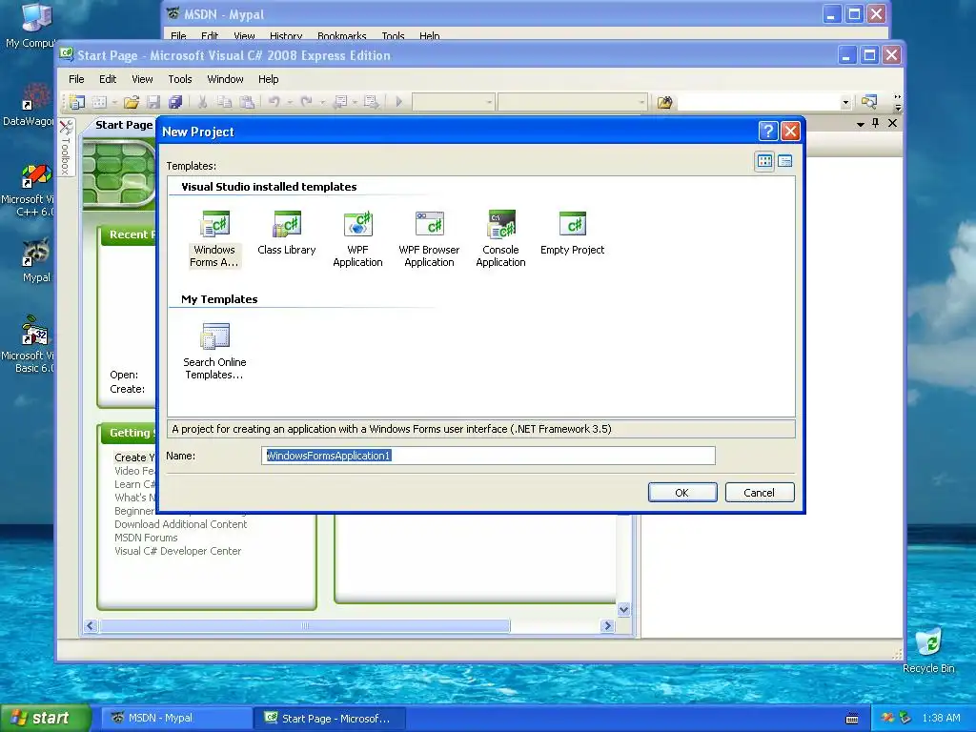The width and height of the screenshot is (976, 732).
Task: Click the Add New Item toolbar icon
Action: click(99, 101)
